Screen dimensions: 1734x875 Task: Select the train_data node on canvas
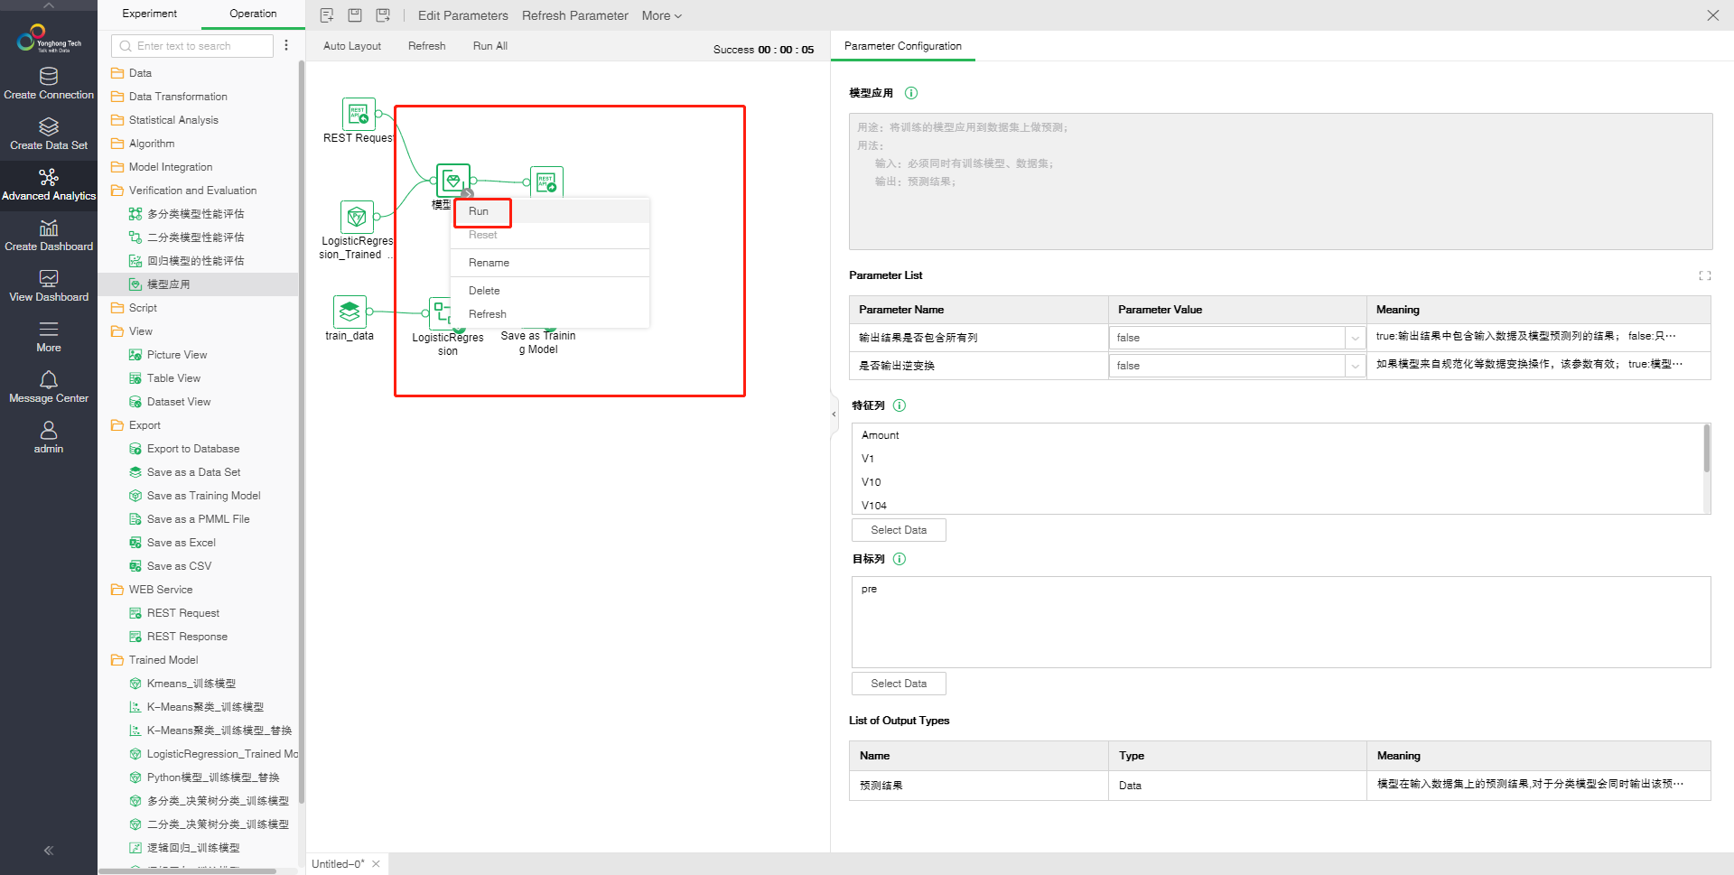350,312
